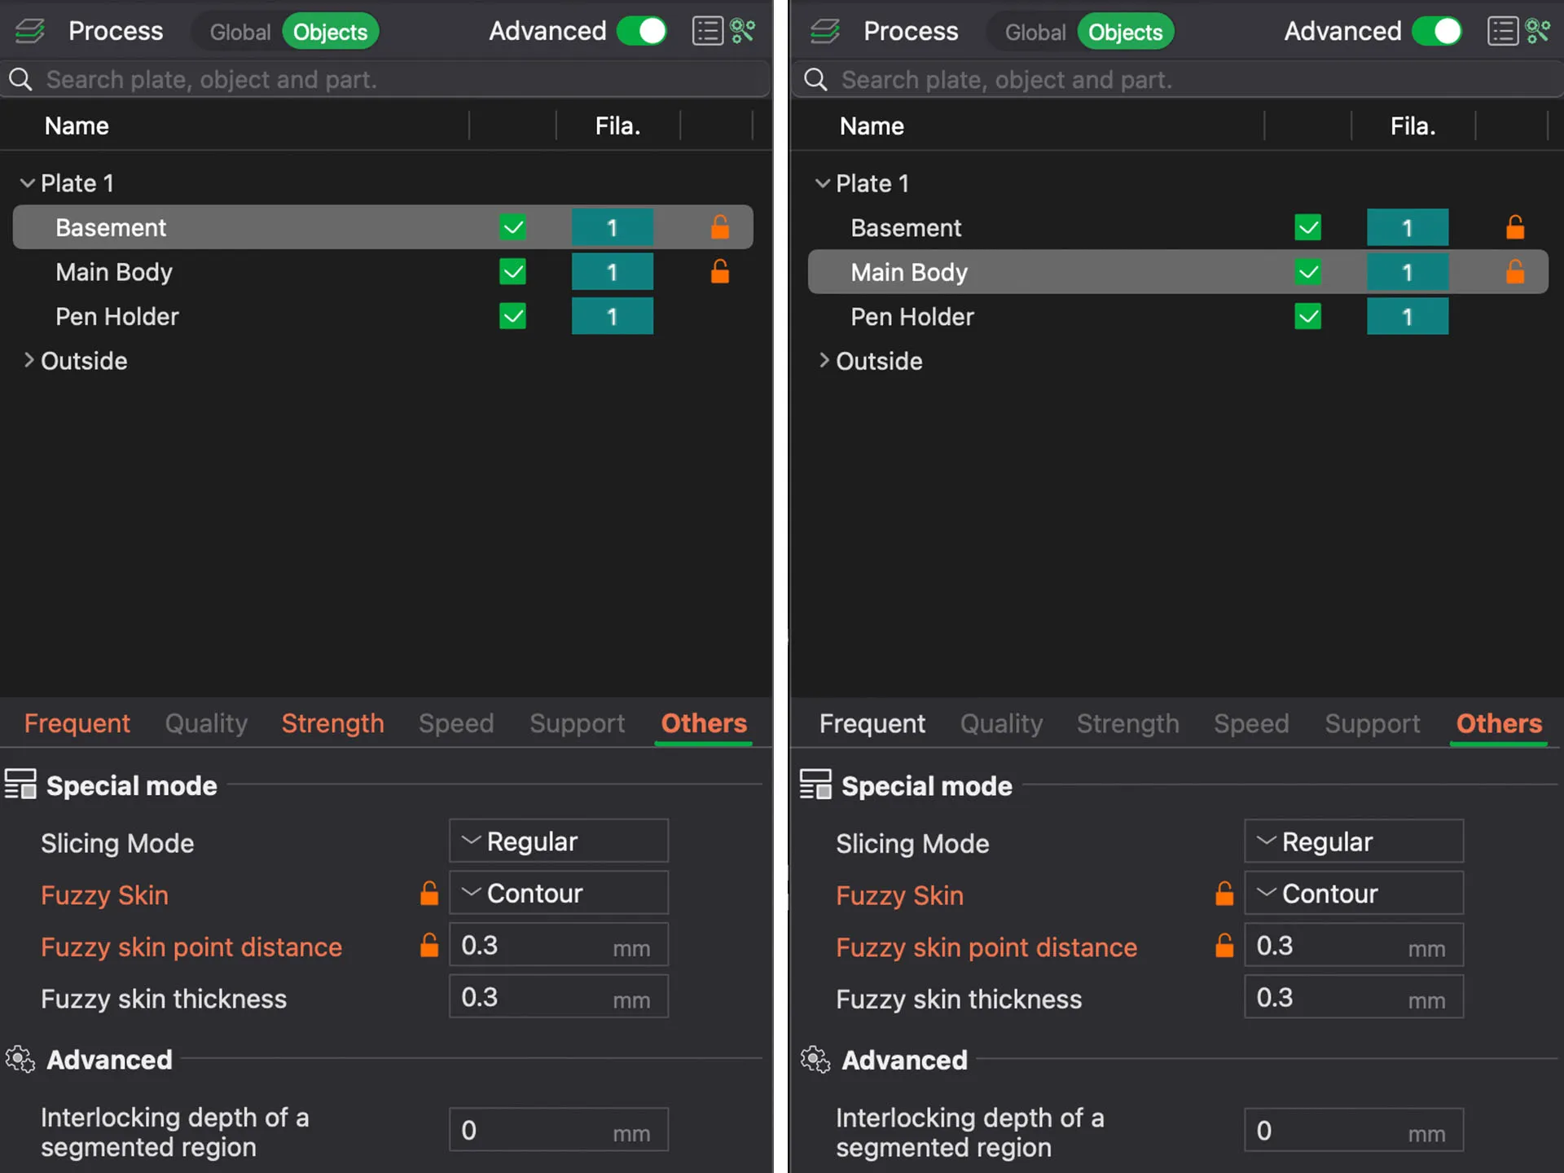This screenshot has height=1173, width=1564.
Task: Uncheck the Pen Holder printable checkbox, right panel
Action: 1307,316
